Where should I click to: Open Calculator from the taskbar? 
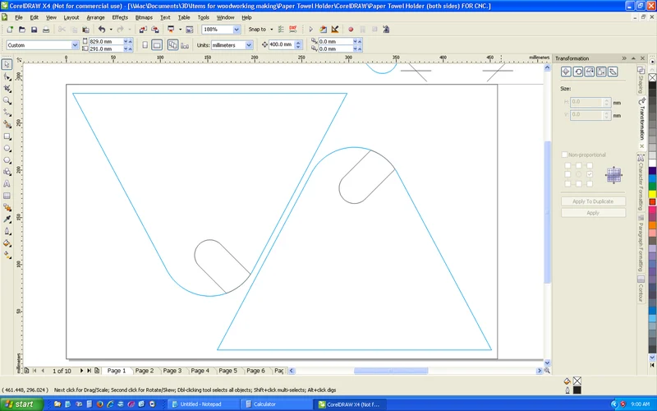(277, 404)
